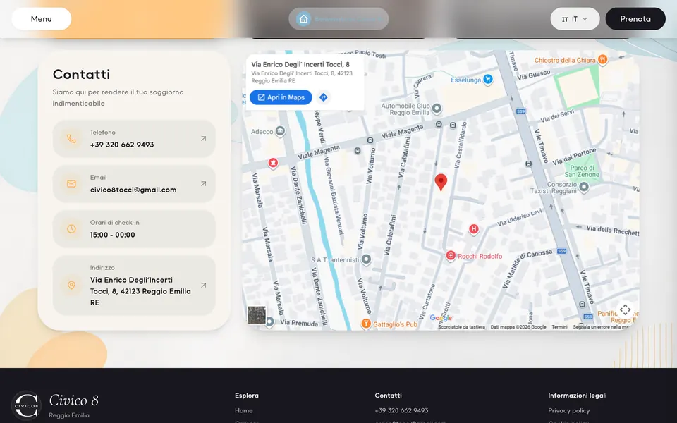677x423 pixels.
Task: Click civico8tocci@gmail.com email address
Action: click(133, 190)
